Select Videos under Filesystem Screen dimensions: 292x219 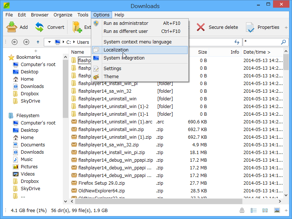[x=24, y=174]
